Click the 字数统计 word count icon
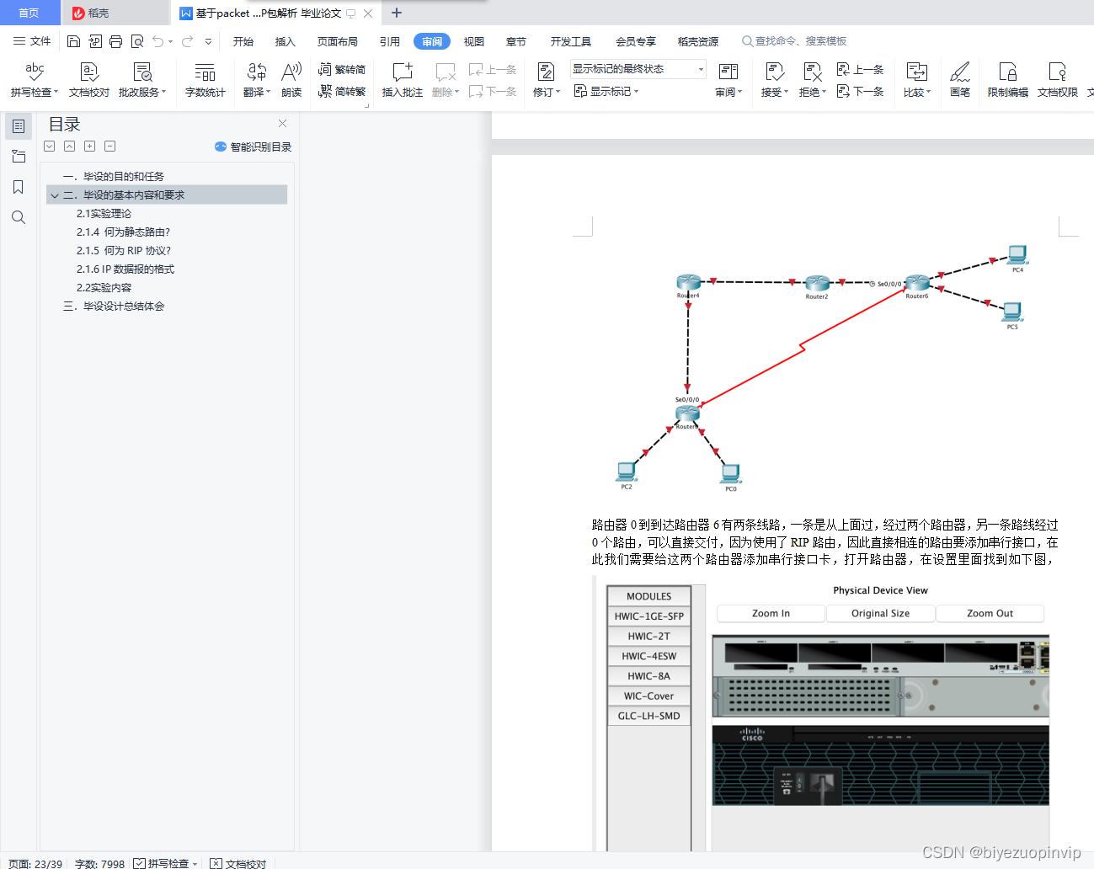The height and width of the screenshot is (869, 1094). click(x=205, y=72)
